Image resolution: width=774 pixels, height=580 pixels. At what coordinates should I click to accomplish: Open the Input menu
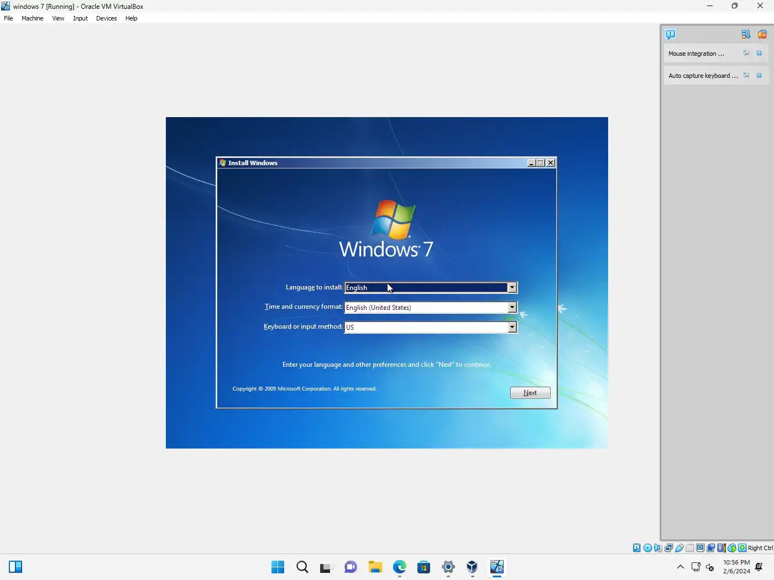point(80,18)
